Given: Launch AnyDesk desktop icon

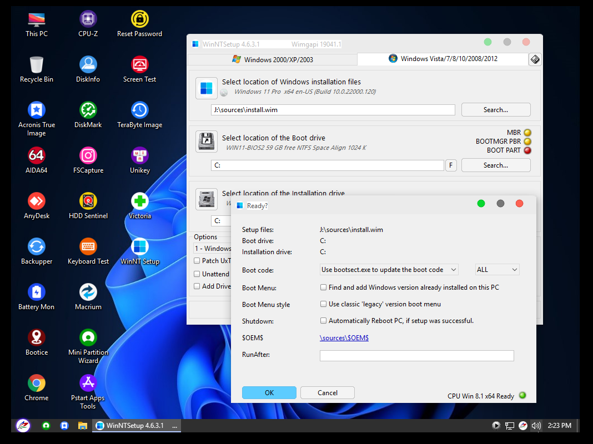Looking at the screenshot, I should click(x=36, y=206).
